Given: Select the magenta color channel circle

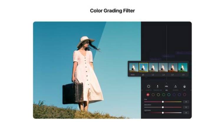Looking at the screenshot, I should pos(185,95).
